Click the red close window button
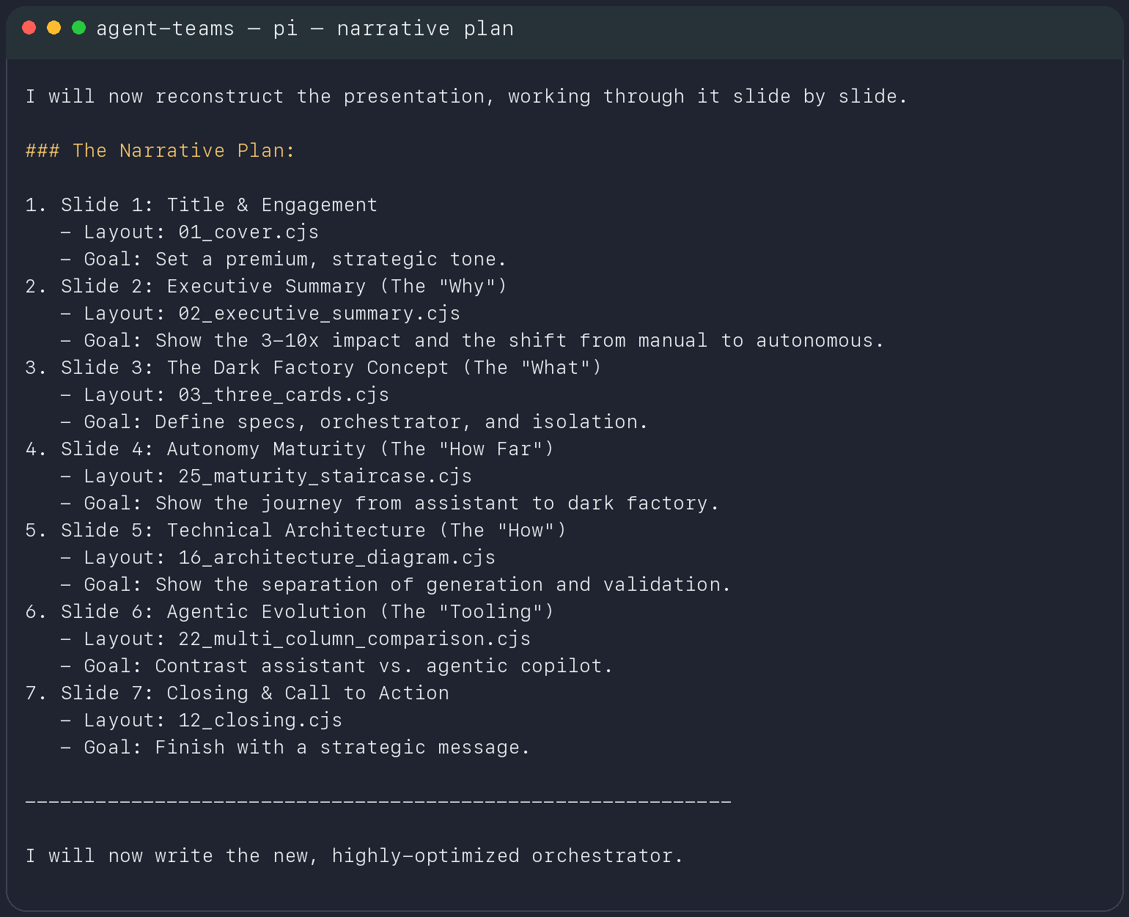The image size is (1129, 917). (x=29, y=28)
